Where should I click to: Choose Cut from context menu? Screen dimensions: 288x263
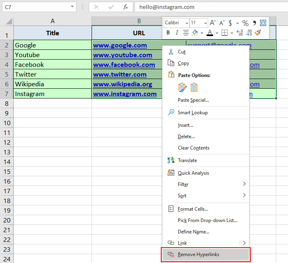(206, 52)
